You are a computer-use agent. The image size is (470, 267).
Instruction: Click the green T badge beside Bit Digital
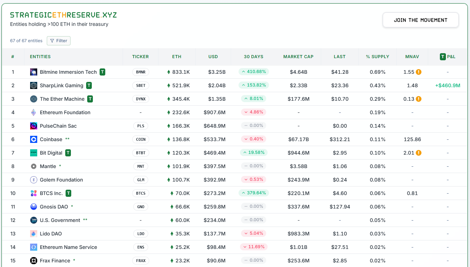click(x=68, y=153)
